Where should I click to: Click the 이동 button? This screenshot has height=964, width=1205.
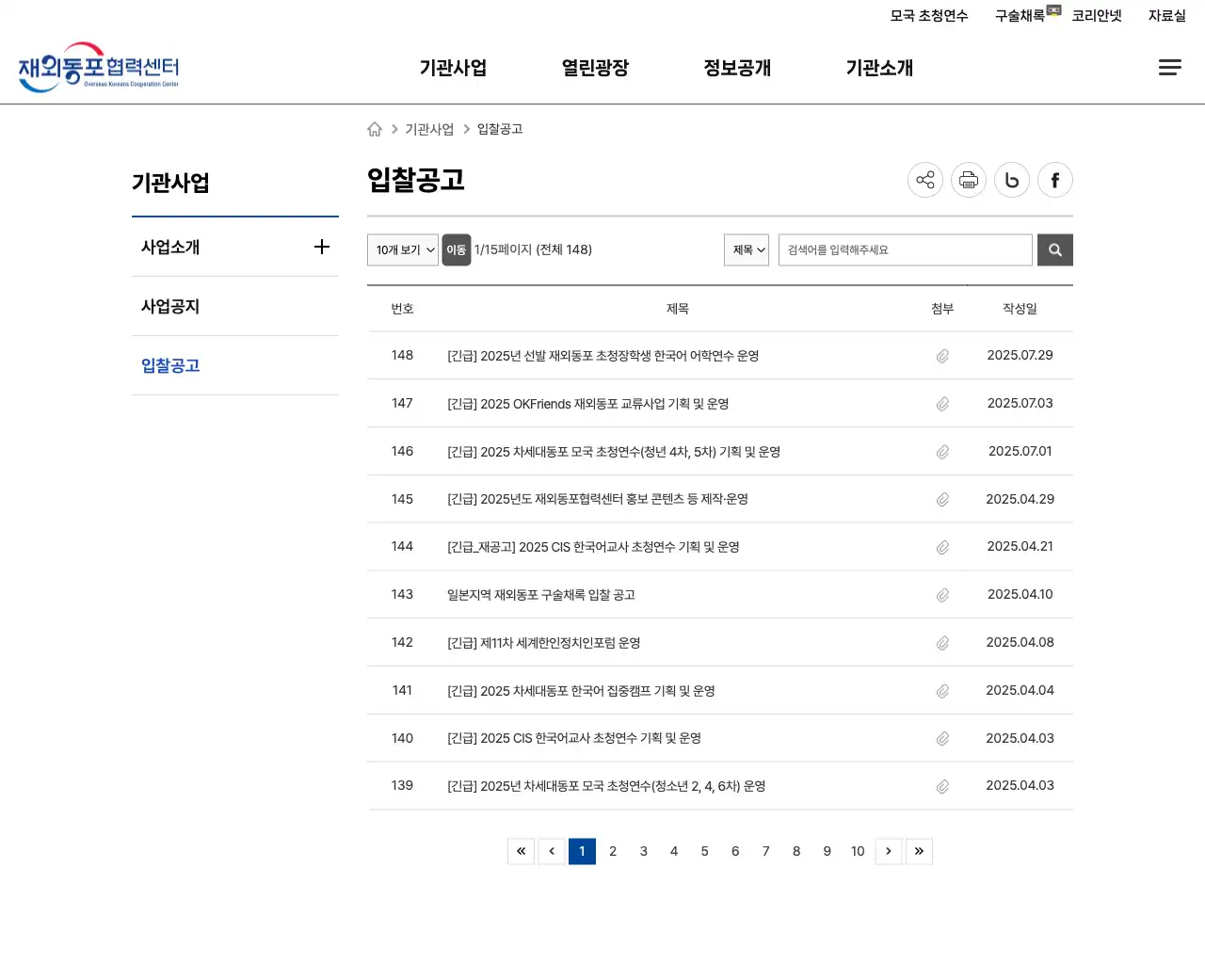[457, 249]
